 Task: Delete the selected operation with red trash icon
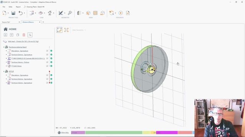point(24,35)
